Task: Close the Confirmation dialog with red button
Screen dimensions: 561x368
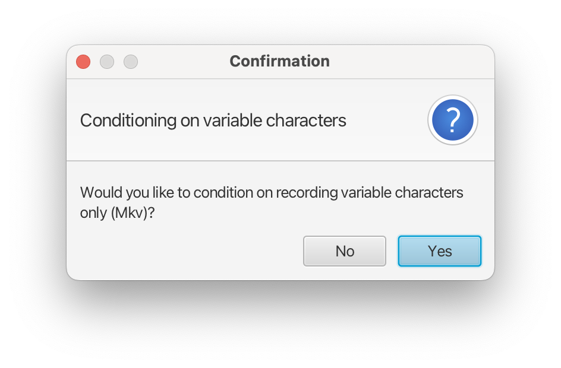Action: 83,62
